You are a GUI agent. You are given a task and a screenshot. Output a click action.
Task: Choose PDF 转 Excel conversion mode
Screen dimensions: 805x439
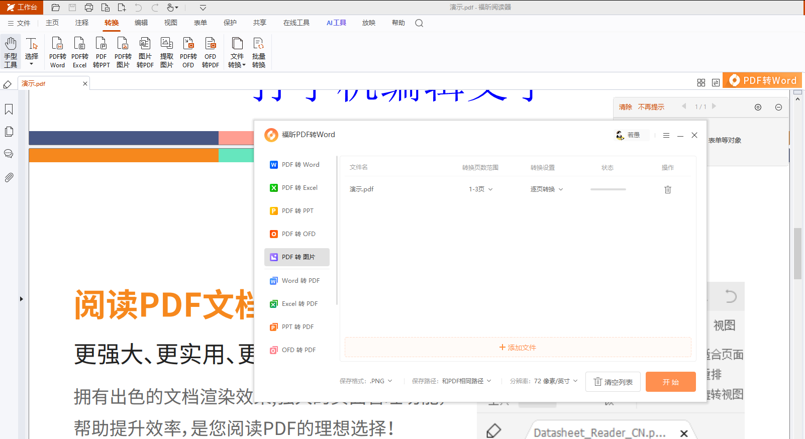pyautogui.click(x=297, y=188)
